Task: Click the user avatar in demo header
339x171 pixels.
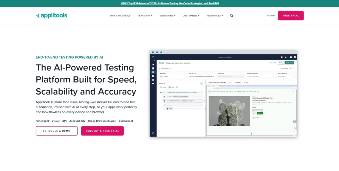Action: point(295,57)
